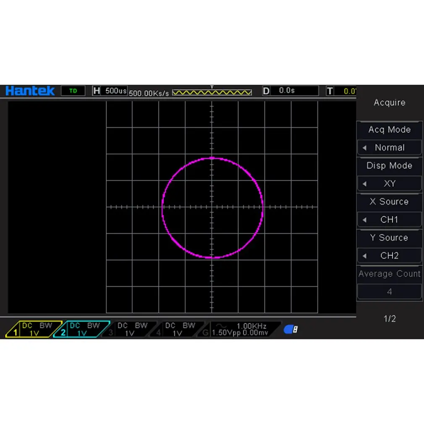Viewport: 424px width, 424px height.
Task: Click the arrow beside Normal
Action: 364,148
